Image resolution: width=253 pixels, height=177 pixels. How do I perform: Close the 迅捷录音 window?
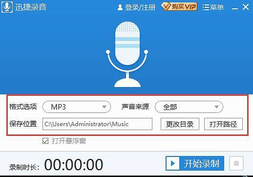pyautogui.click(x=246, y=7)
